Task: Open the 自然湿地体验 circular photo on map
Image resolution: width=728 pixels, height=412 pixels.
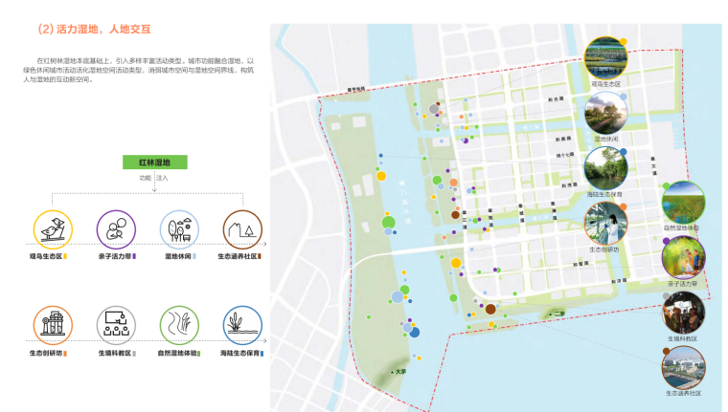Action: pyautogui.click(x=682, y=203)
